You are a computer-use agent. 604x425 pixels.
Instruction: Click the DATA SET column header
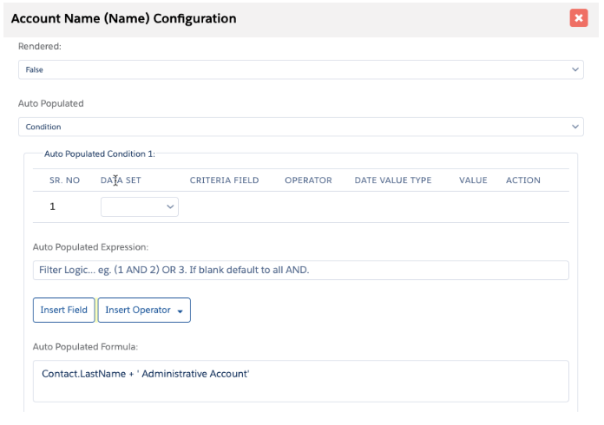(121, 180)
